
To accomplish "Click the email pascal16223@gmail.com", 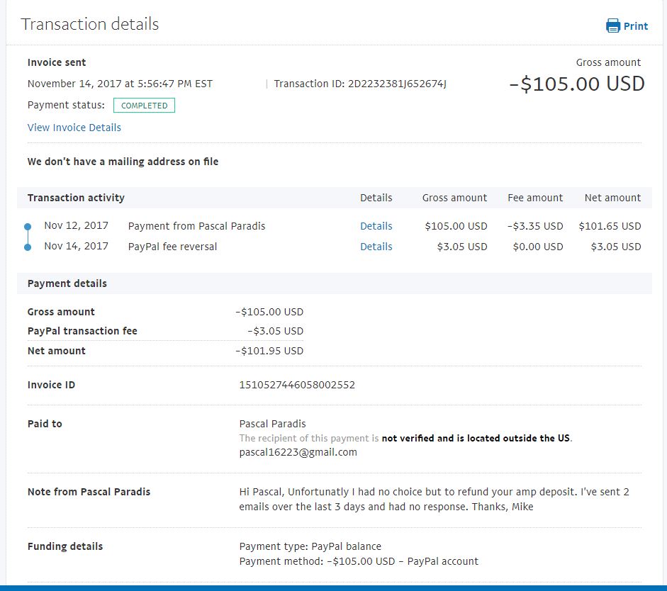I will coord(298,452).
